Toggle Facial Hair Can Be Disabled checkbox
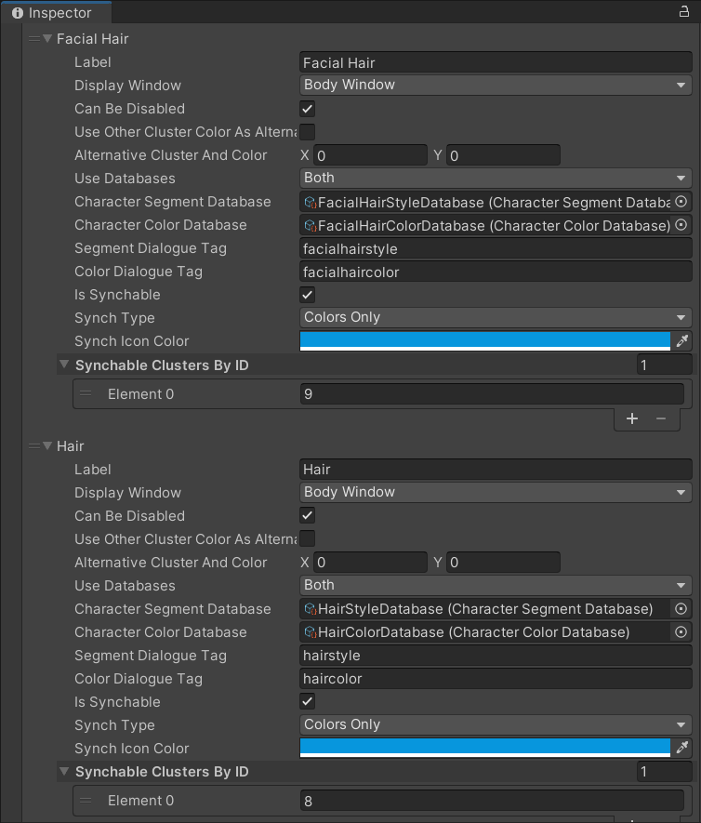 click(x=308, y=109)
